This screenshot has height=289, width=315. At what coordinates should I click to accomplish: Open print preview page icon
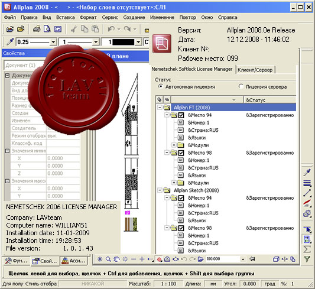click(x=47, y=30)
